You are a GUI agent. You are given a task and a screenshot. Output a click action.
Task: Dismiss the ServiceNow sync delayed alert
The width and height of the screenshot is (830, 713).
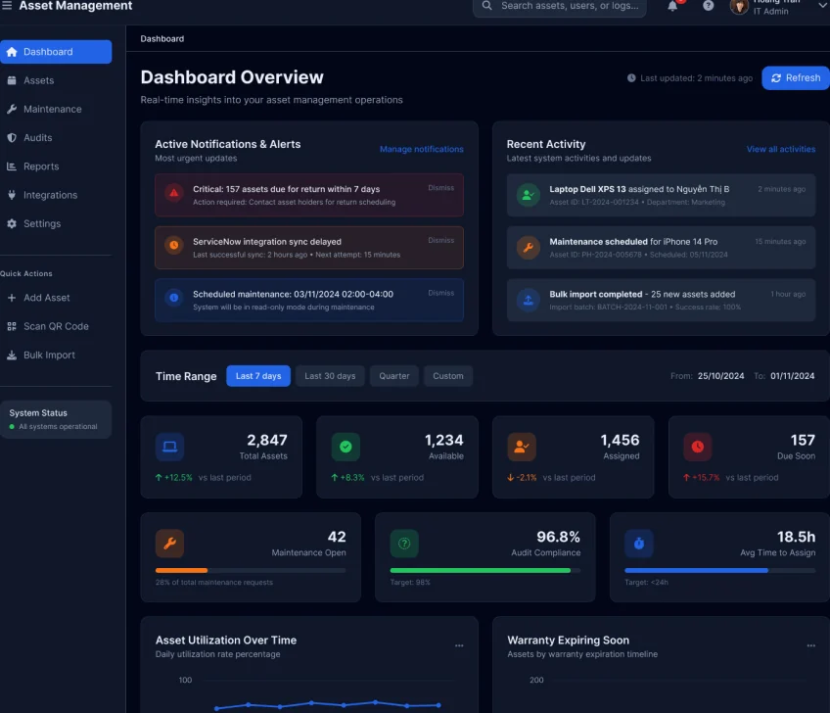coord(440,241)
